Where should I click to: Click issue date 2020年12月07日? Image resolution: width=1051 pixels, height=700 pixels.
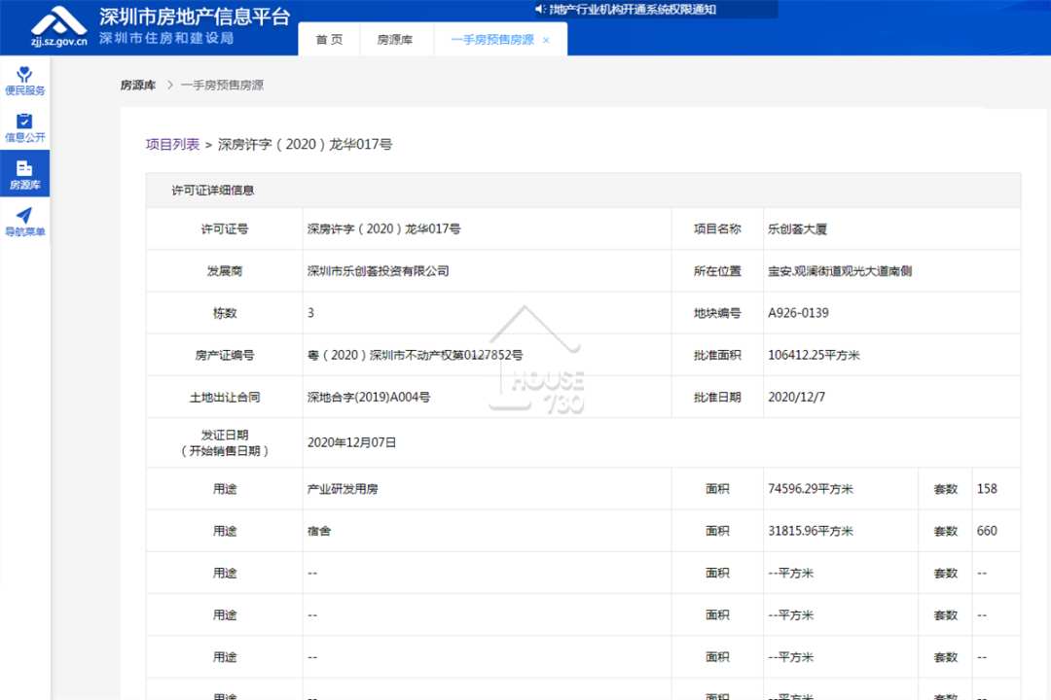click(x=351, y=442)
